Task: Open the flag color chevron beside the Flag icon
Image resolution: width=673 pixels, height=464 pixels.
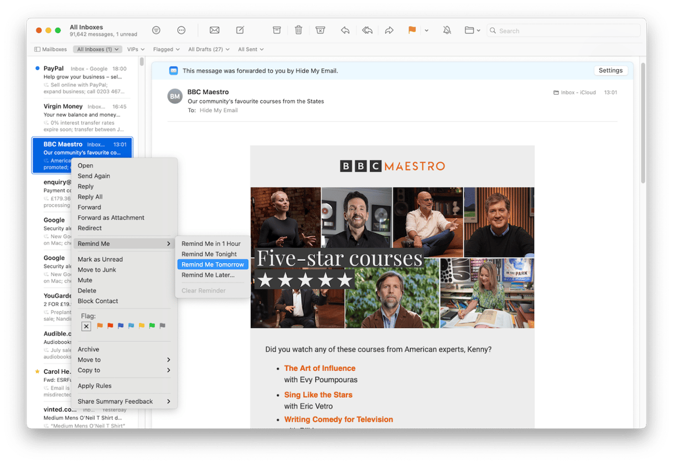Action: pos(426,30)
